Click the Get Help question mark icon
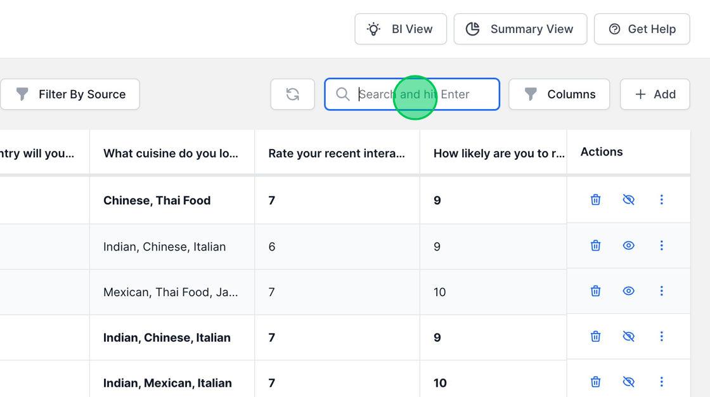This screenshot has height=397, width=710. 614,29
